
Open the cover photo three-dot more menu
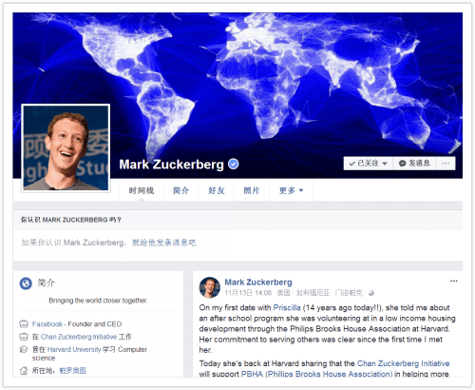tap(446, 164)
